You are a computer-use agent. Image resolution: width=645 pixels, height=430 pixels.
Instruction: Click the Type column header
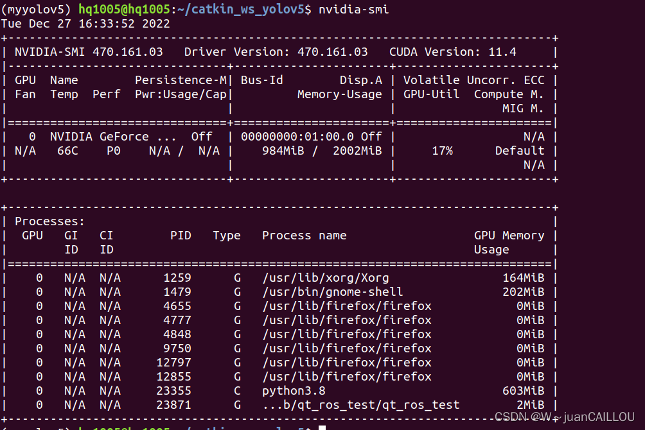227,236
